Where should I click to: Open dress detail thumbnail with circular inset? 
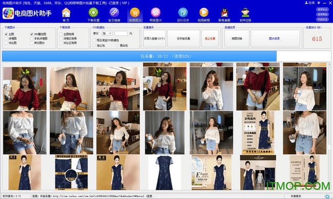[71, 172]
